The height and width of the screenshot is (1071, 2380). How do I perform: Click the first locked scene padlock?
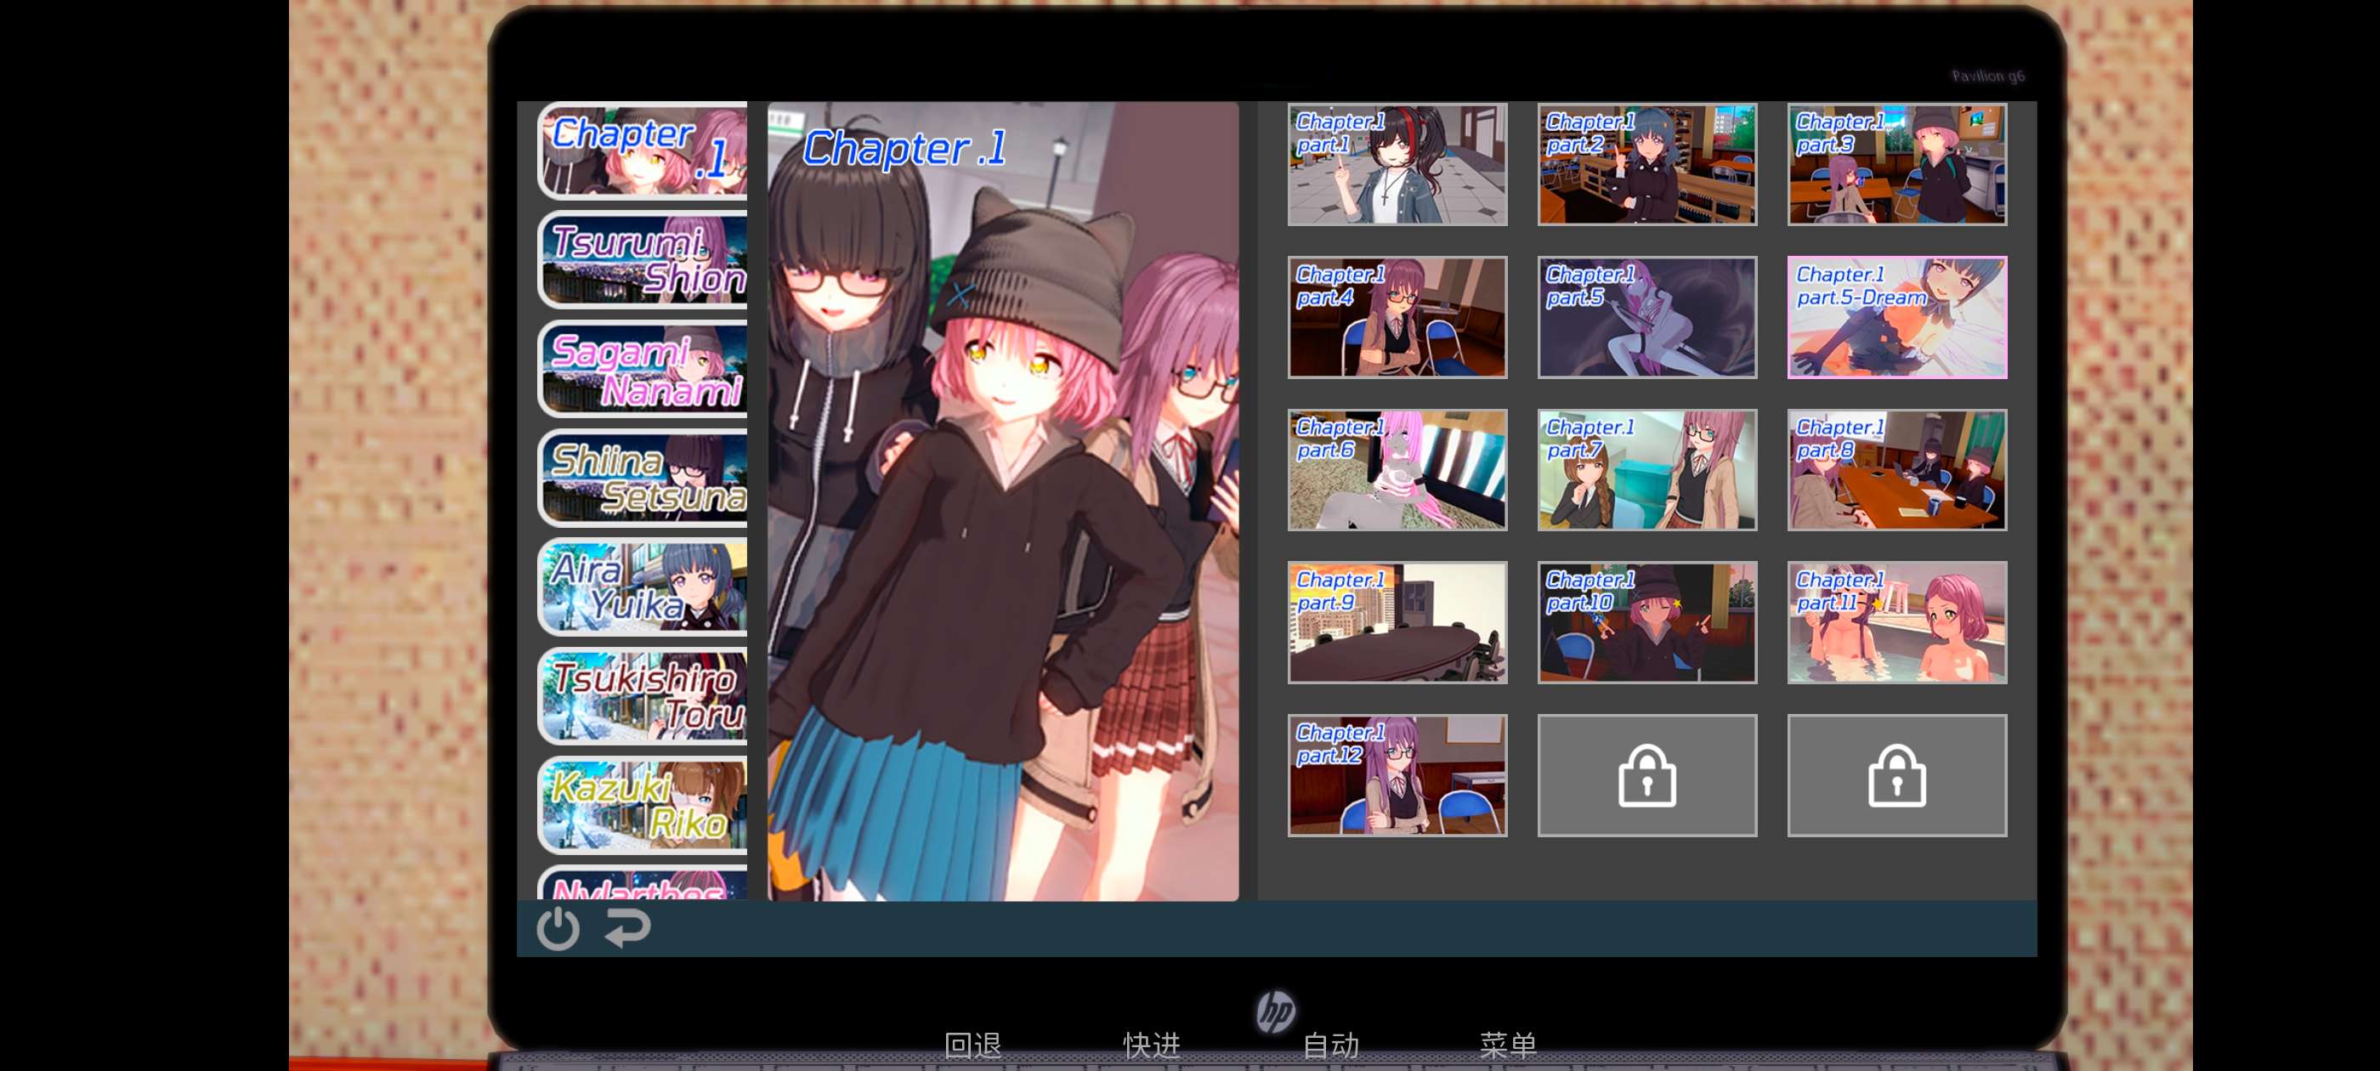pyautogui.click(x=1646, y=775)
